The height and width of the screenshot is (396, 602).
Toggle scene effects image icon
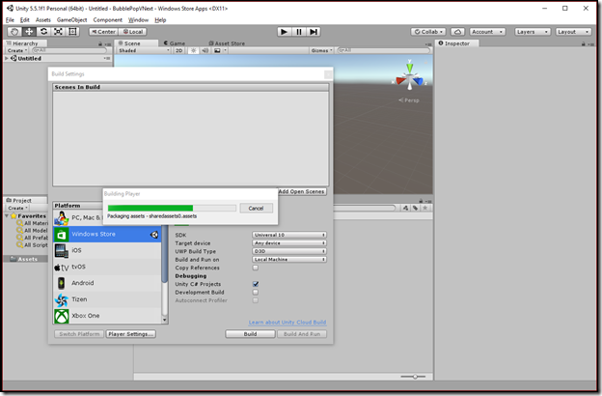(x=217, y=50)
